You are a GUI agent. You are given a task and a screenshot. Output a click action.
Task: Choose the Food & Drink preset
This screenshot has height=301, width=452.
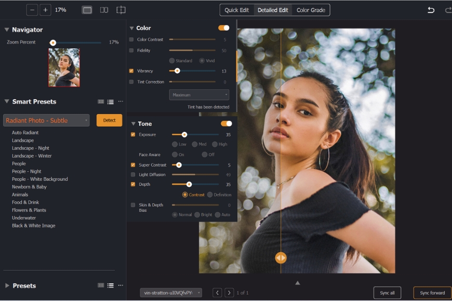click(25, 202)
